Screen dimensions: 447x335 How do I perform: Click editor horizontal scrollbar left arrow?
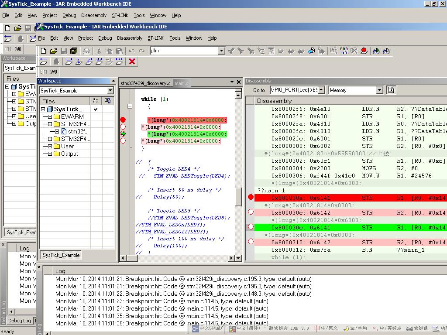(x=123, y=258)
